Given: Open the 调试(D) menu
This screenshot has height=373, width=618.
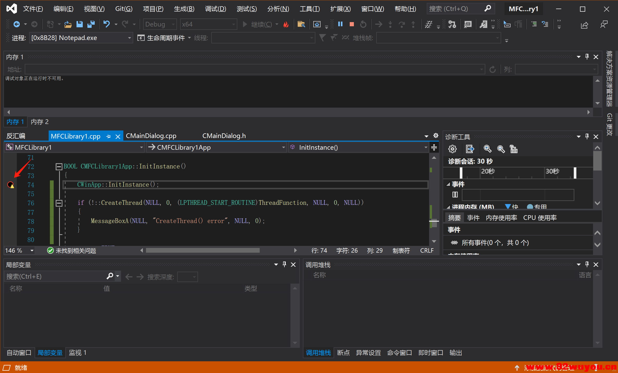Looking at the screenshot, I should point(215,9).
